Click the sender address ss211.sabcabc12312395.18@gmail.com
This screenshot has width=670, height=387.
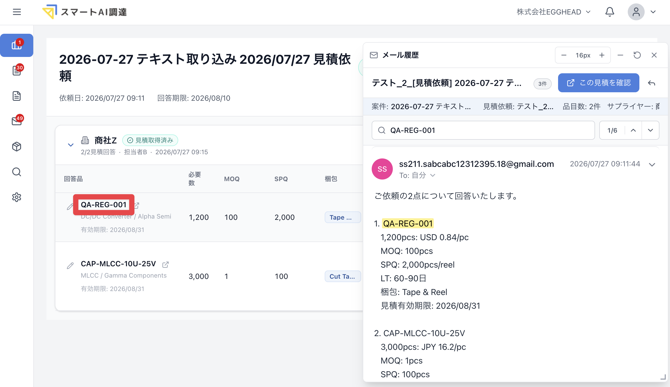pos(476,164)
